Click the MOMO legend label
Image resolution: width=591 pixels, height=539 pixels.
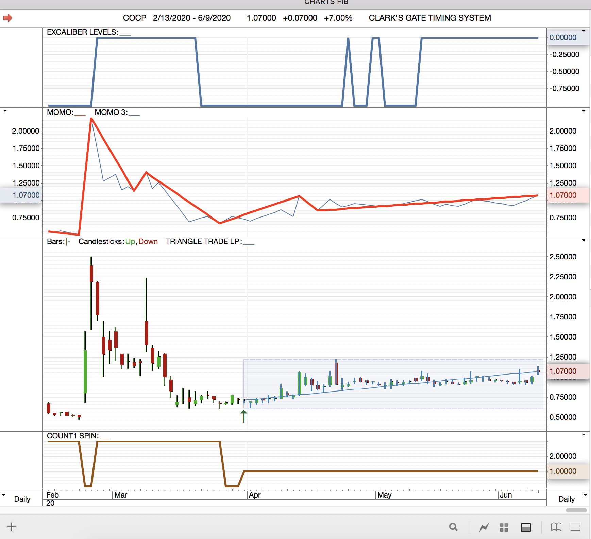tap(60, 112)
